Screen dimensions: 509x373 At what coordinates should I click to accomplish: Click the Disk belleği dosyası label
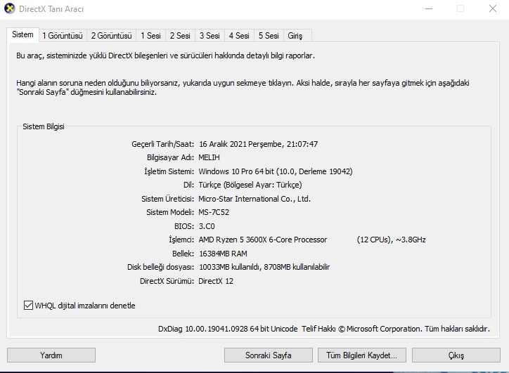[161, 267]
